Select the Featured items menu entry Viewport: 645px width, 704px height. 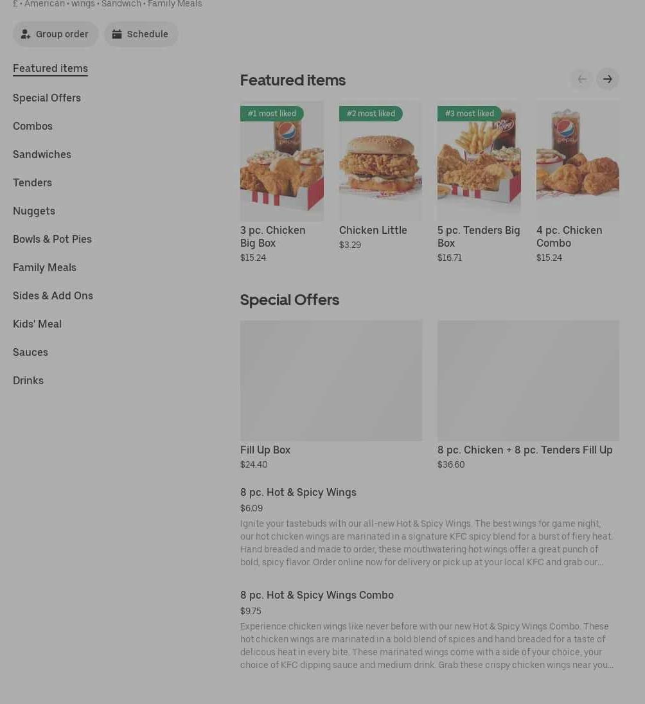pyautogui.click(x=50, y=68)
